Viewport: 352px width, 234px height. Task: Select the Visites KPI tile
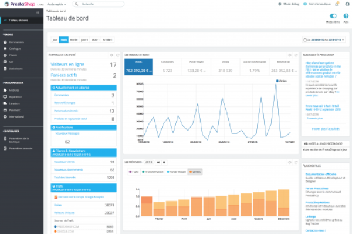(225, 66)
